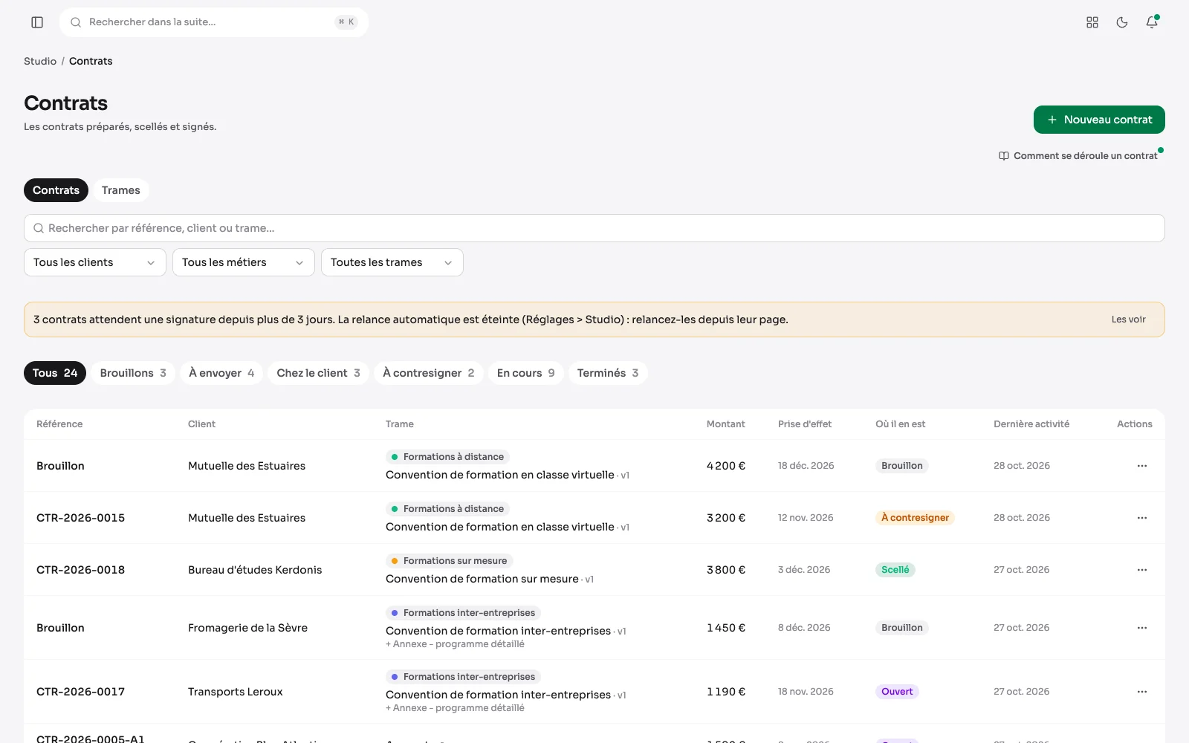
Task: Open the apps grid icon
Action: tap(1092, 22)
